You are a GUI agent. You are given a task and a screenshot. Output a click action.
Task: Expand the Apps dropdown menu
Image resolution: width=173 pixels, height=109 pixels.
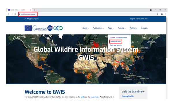tap(111, 28)
